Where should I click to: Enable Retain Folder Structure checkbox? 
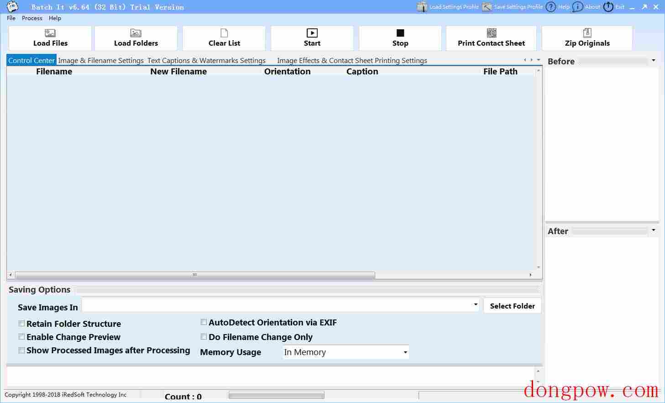pos(21,324)
